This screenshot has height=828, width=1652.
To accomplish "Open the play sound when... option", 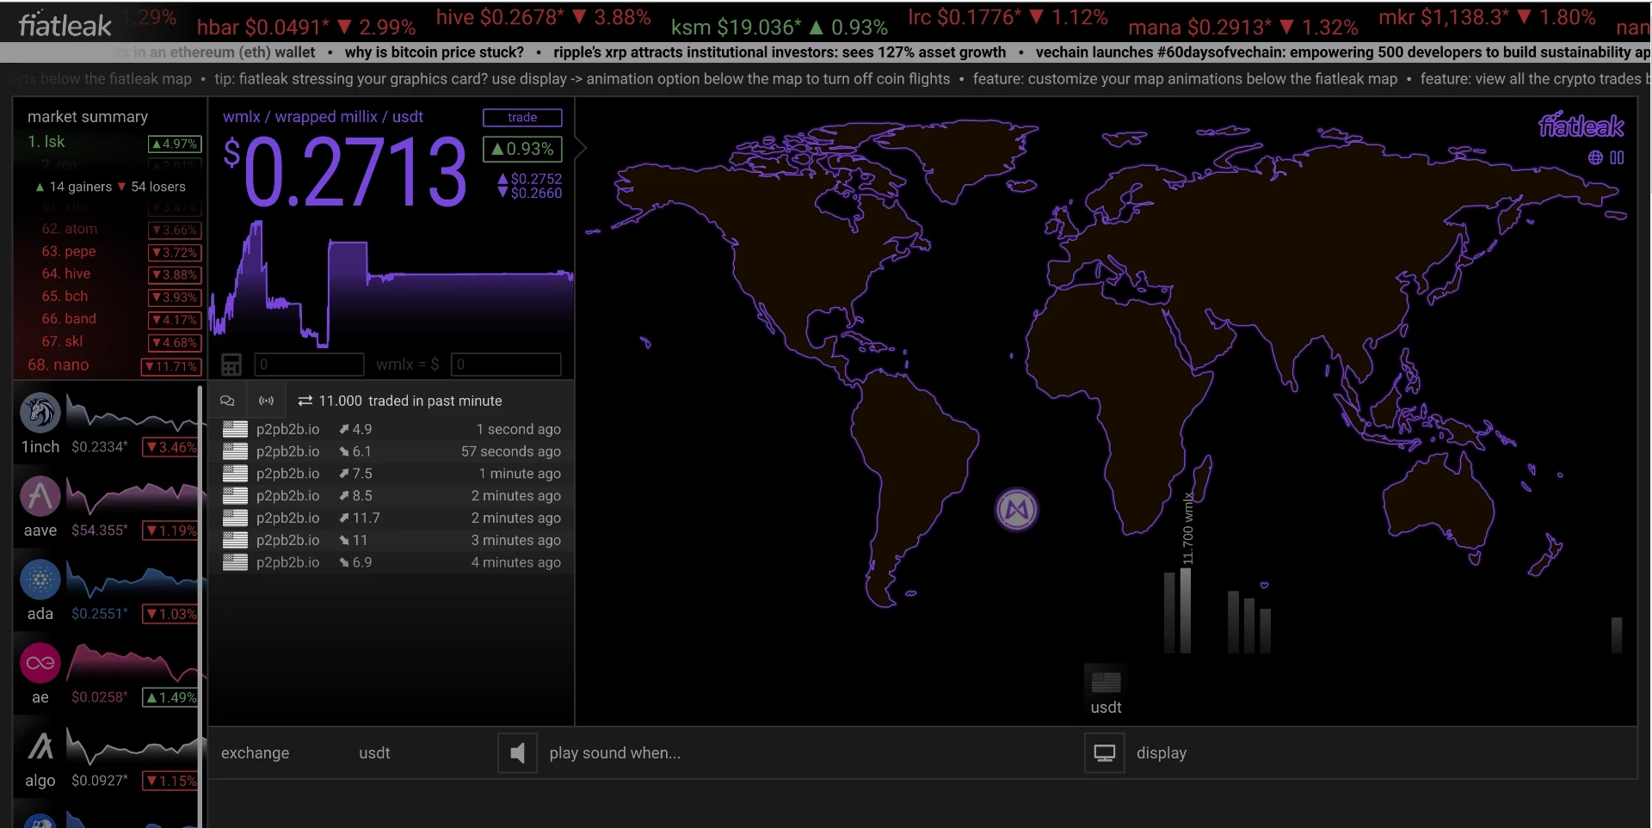I will click(x=614, y=753).
